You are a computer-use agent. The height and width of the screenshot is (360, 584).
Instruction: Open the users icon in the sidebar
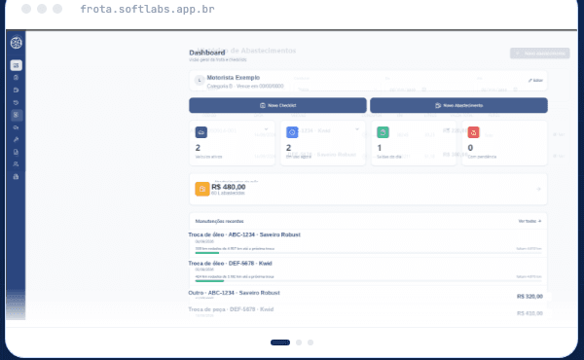pos(16,164)
